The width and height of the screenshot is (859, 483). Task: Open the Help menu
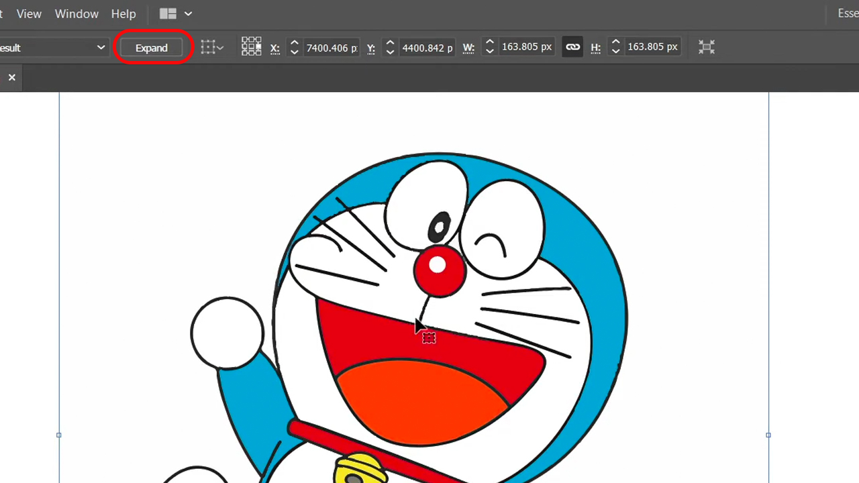tap(123, 13)
